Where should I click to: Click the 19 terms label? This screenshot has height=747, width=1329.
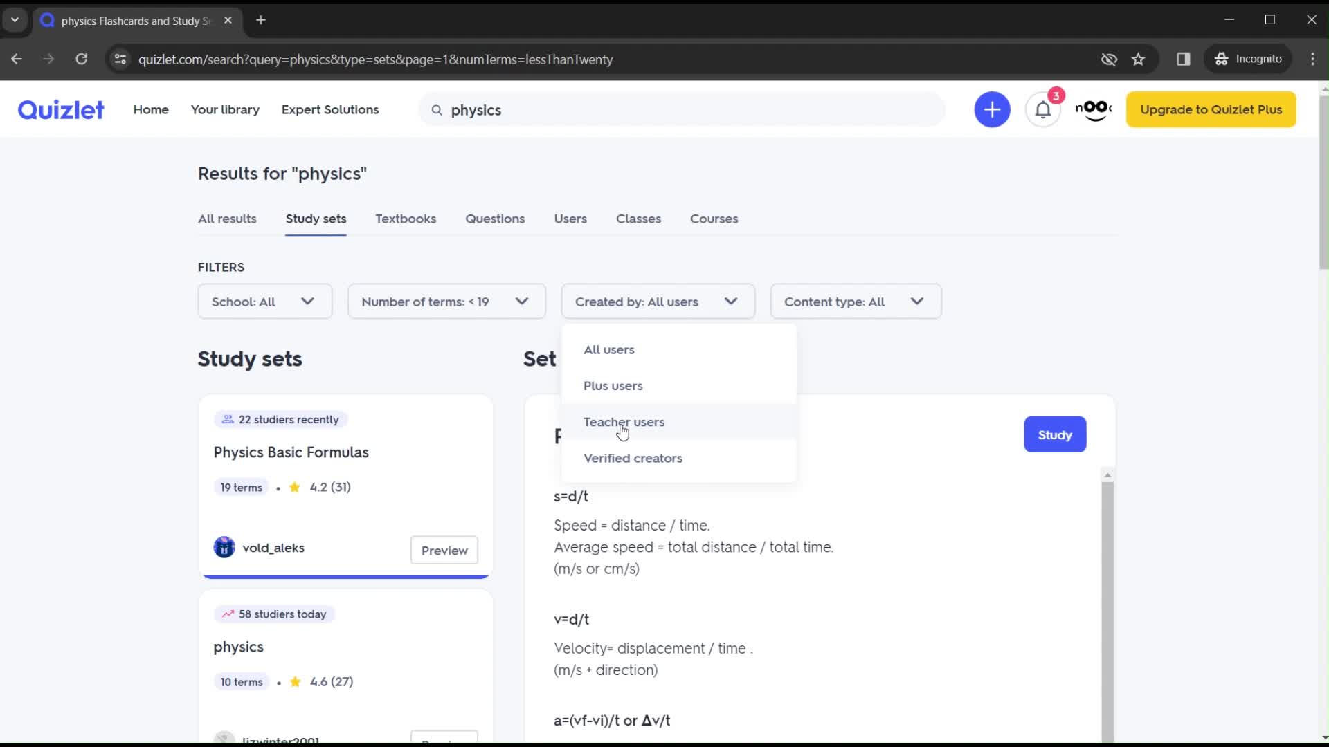pyautogui.click(x=241, y=488)
